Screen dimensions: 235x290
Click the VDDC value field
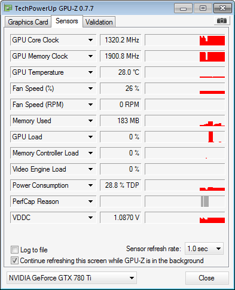(x=121, y=218)
